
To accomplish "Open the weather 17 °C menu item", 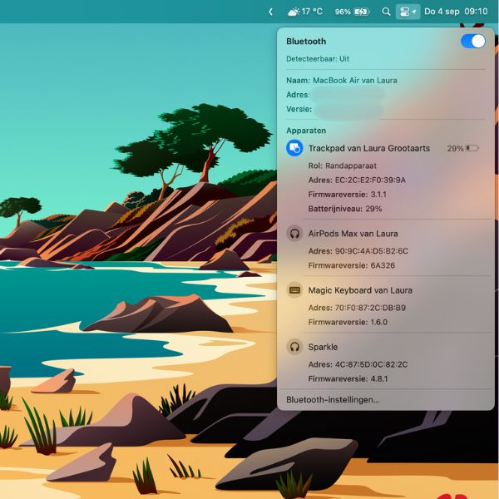I will (x=305, y=12).
